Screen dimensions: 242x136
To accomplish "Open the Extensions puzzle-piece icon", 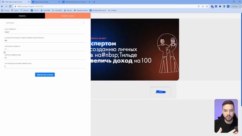I will click(x=220, y=6).
